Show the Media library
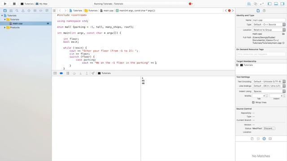The image size is (287, 161). point(270,139)
